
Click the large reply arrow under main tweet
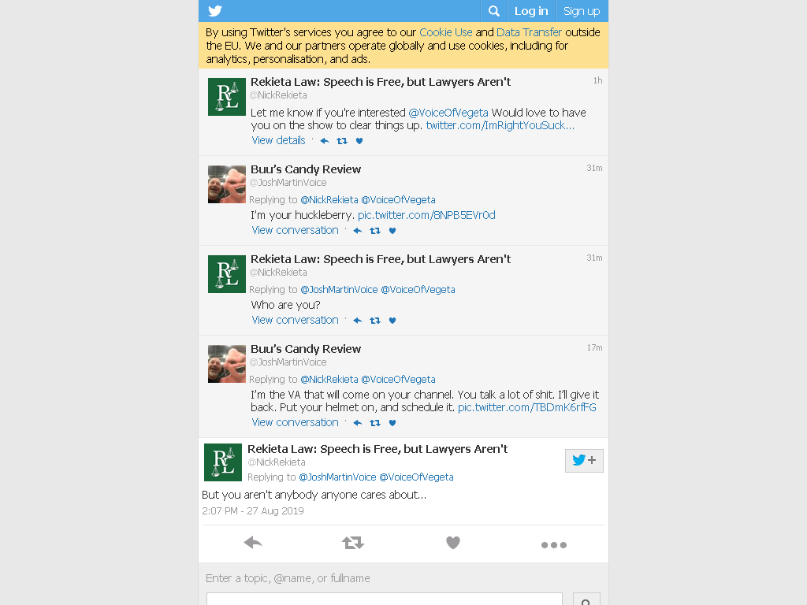(x=253, y=543)
